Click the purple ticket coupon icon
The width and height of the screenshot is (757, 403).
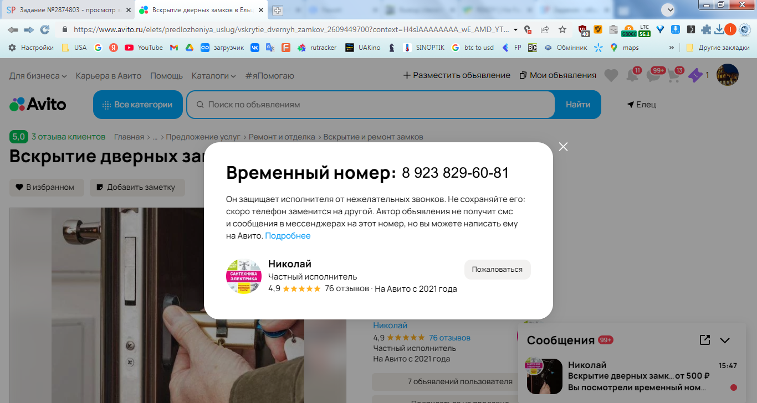click(695, 75)
